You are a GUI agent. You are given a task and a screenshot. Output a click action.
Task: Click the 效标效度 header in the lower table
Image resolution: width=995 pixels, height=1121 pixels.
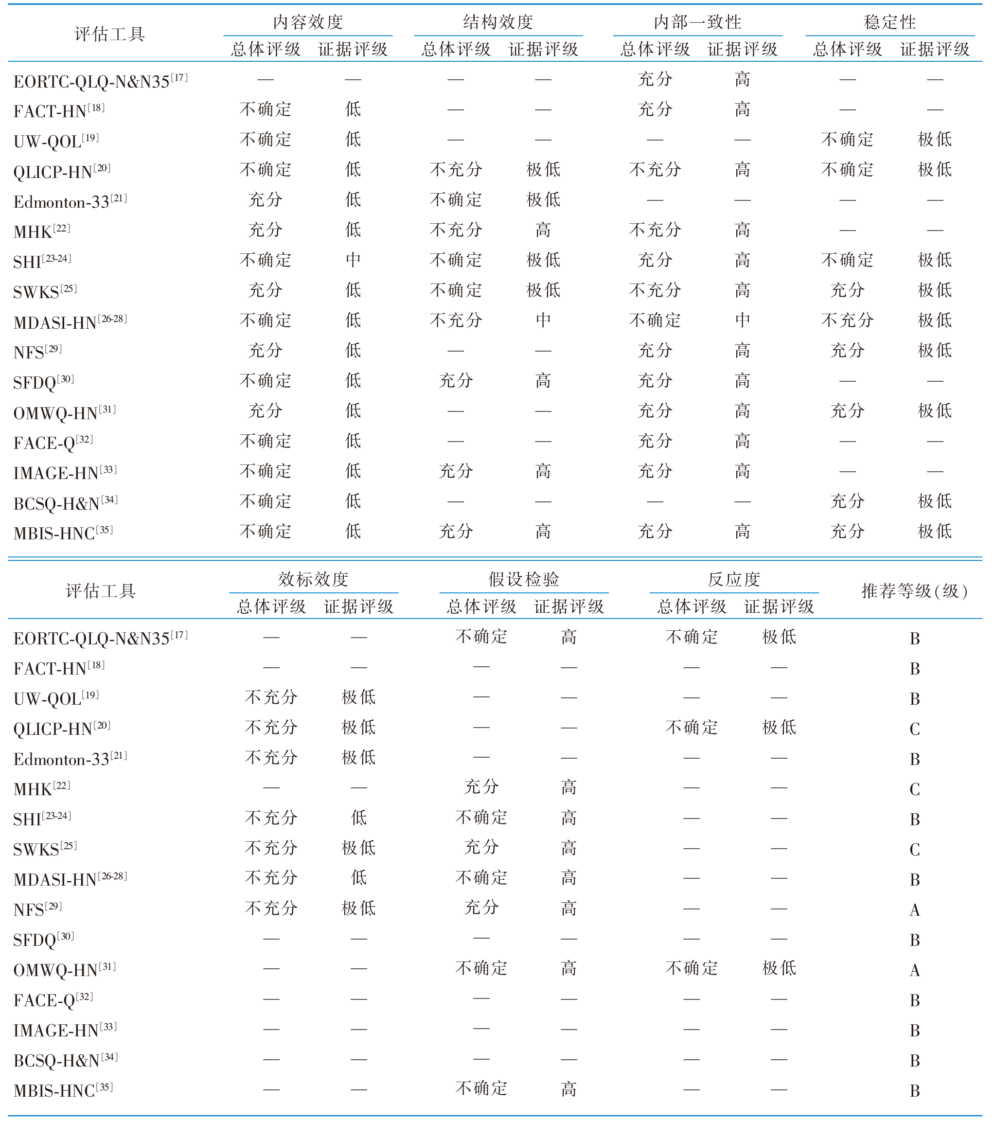tap(313, 579)
